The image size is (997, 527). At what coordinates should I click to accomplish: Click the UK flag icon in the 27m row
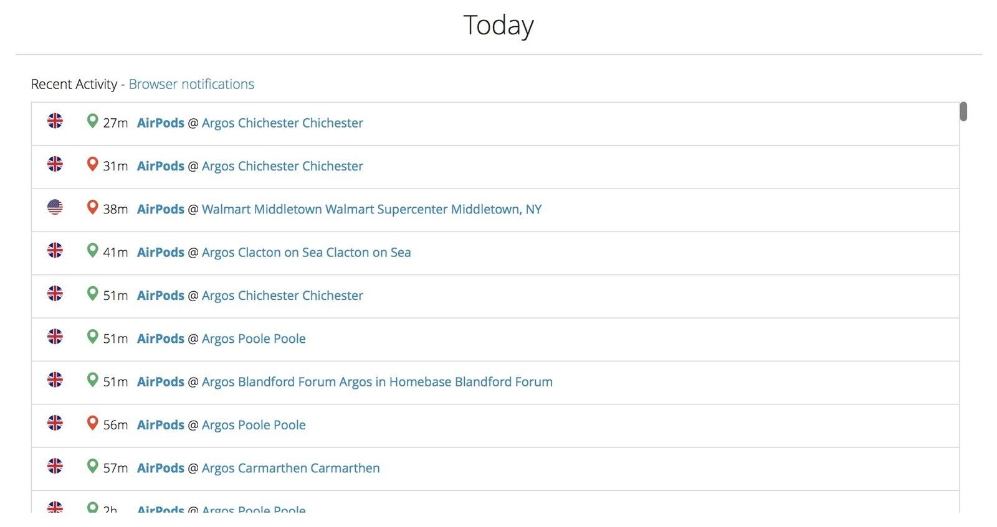coord(55,121)
